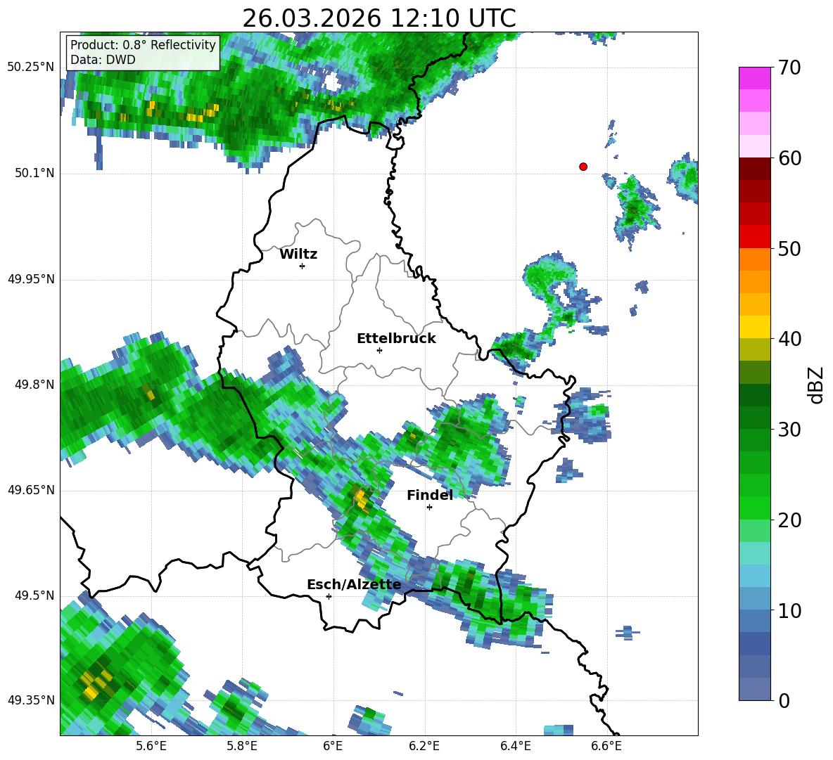Click the 40 tick on colorbar

(789, 339)
